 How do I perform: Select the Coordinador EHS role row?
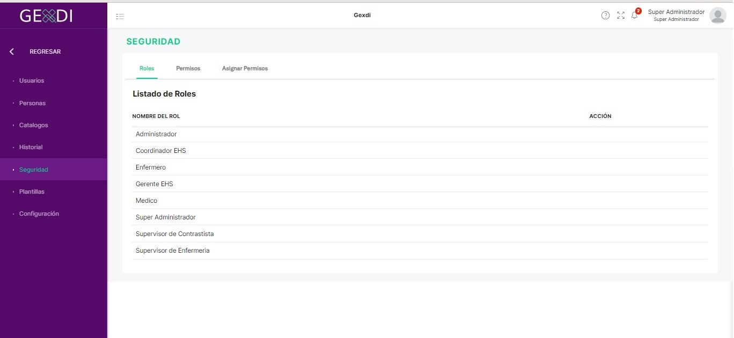click(x=420, y=151)
